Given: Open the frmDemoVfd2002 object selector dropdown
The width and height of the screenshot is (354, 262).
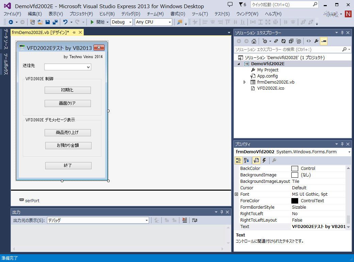Looking at the screenshot, I should click(x=349, y=152).
